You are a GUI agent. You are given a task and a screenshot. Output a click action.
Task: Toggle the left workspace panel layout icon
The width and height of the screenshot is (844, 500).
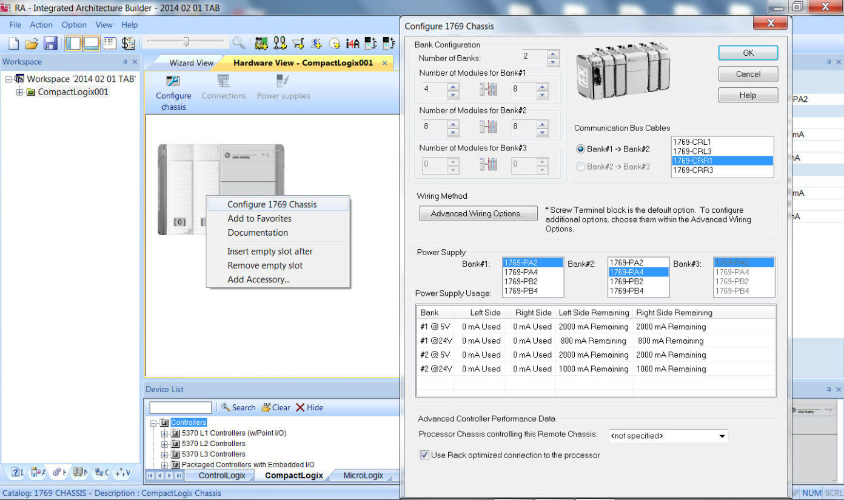pos(73,42)
